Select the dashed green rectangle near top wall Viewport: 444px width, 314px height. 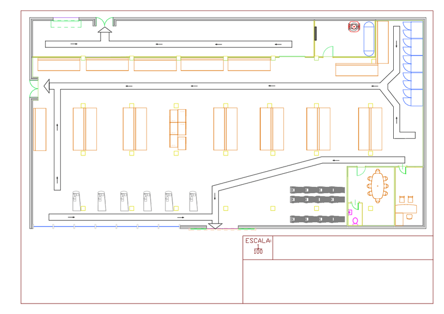(x=66, y=24)
